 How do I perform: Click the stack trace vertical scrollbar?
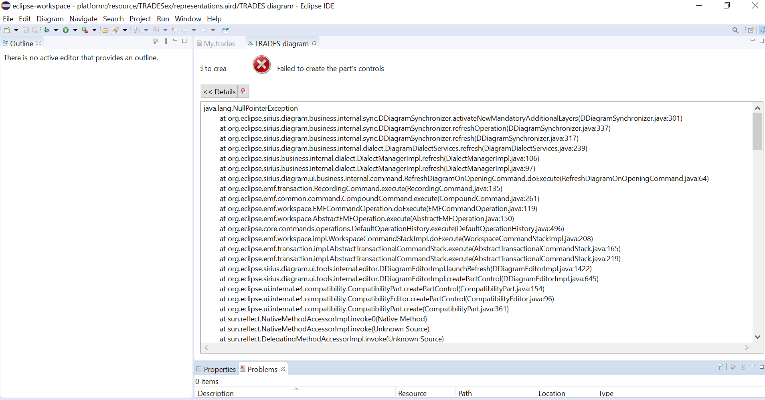click(x=757, y=131)
